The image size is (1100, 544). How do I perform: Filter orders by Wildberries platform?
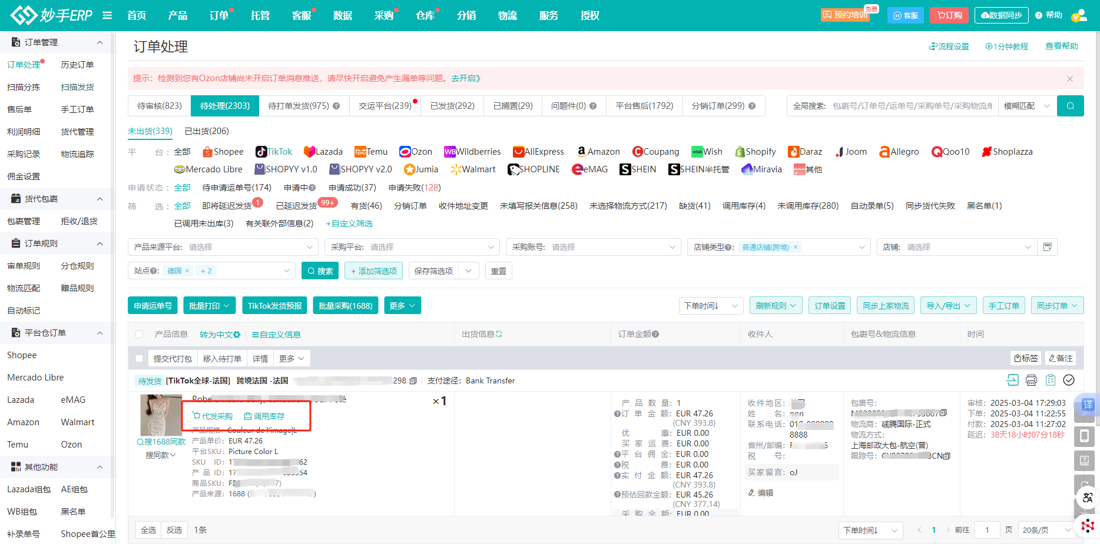(x=472, y=152)
